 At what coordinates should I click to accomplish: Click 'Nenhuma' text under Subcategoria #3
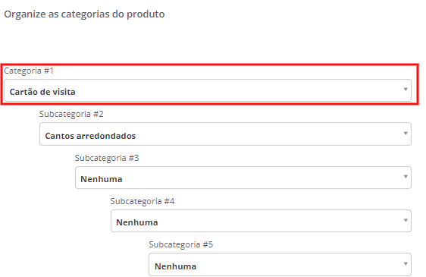click(x=102, y=179)
